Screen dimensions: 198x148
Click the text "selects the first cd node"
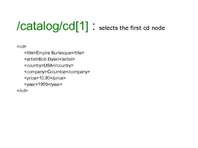coord(132,28)
